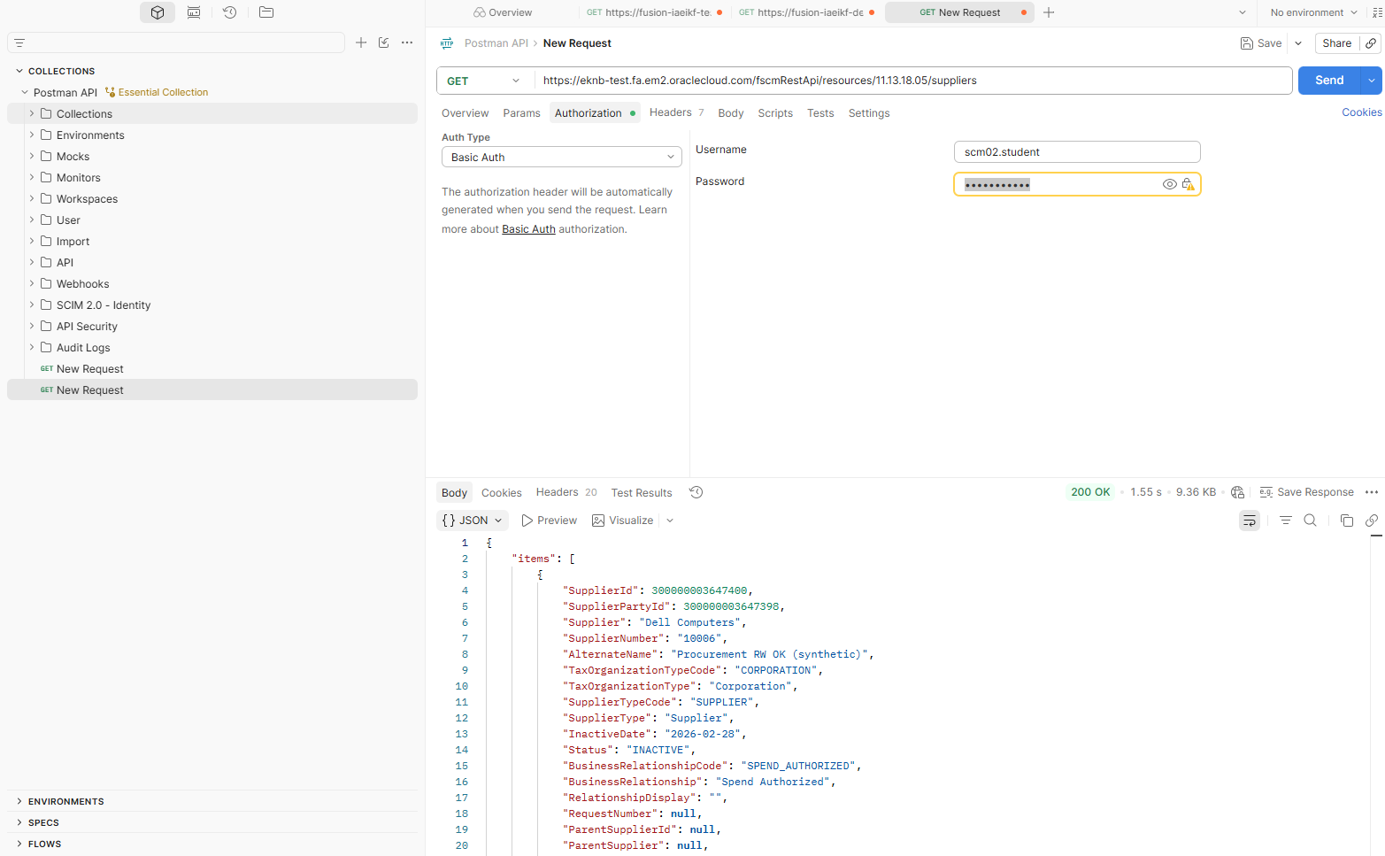
Task: Open the Send button dropdown arrow
Action: point(1372,81)
